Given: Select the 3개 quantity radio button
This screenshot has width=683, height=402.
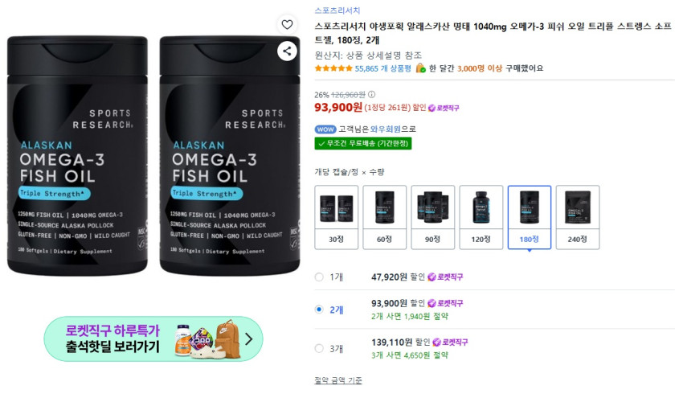Looking at the screenshot, I should point(319,348).
